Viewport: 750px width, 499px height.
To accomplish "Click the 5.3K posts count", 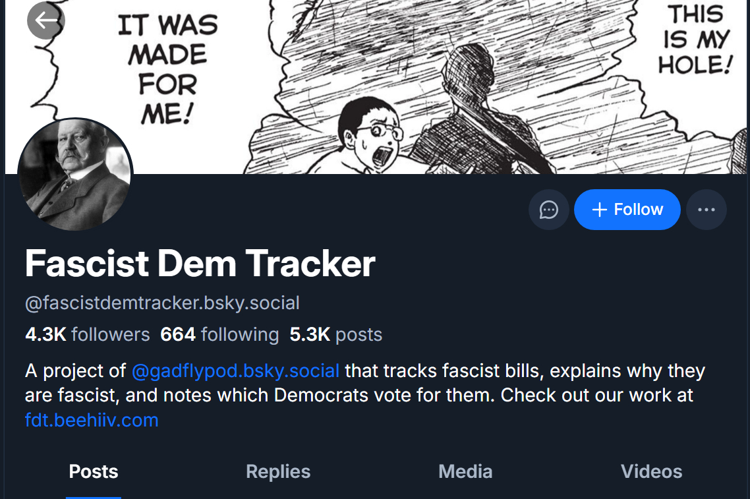I will tap(335, 334).
